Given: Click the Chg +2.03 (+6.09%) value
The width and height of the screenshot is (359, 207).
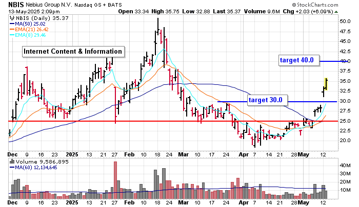Looking at the screenshot, I should [308, 11].
